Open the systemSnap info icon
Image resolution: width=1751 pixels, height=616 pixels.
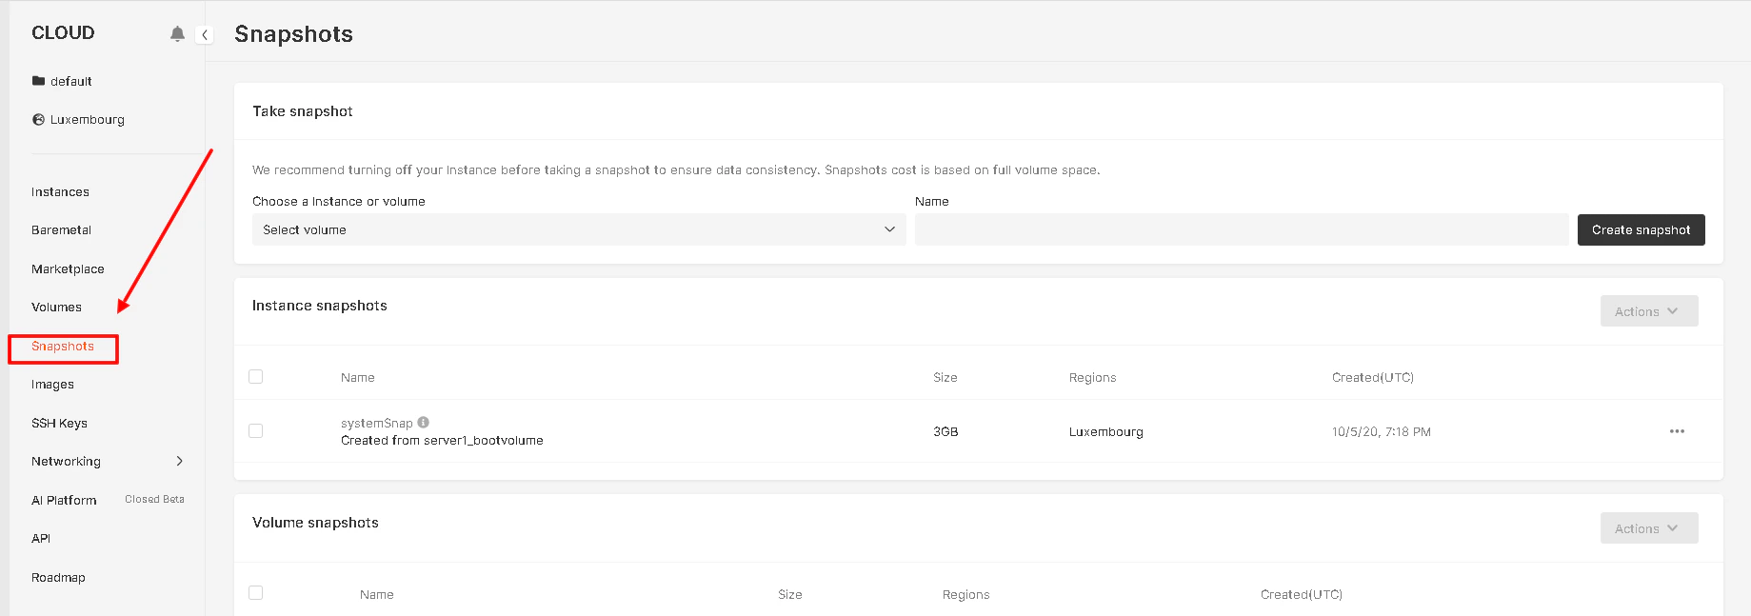pos(424,422)
